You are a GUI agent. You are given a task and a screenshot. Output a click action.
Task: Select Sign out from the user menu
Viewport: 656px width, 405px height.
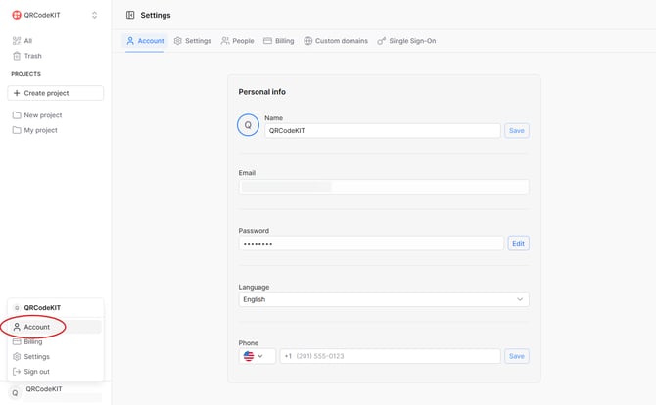point(36,372)
